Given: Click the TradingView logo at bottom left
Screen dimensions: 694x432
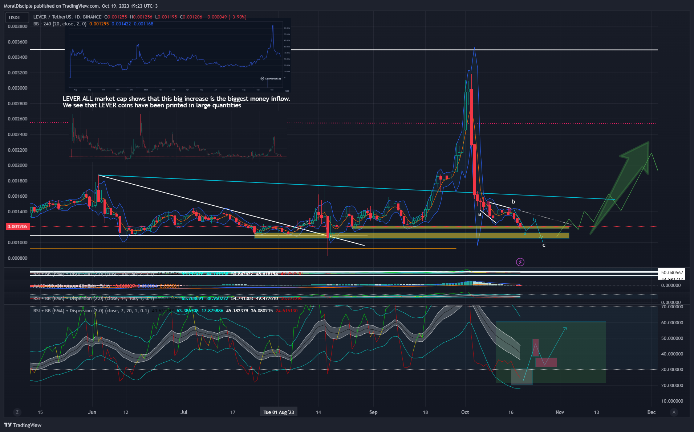Looking at the screenshot, I should click(x=23, y=425).
